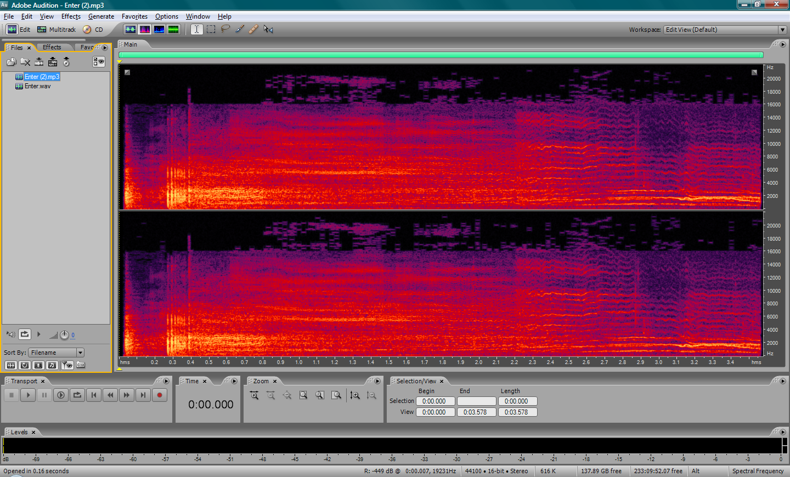
Task: Click Play button in Transport
Action: (x=28, y=395)
